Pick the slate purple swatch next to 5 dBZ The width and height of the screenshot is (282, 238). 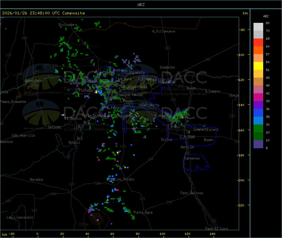[258, 144]
